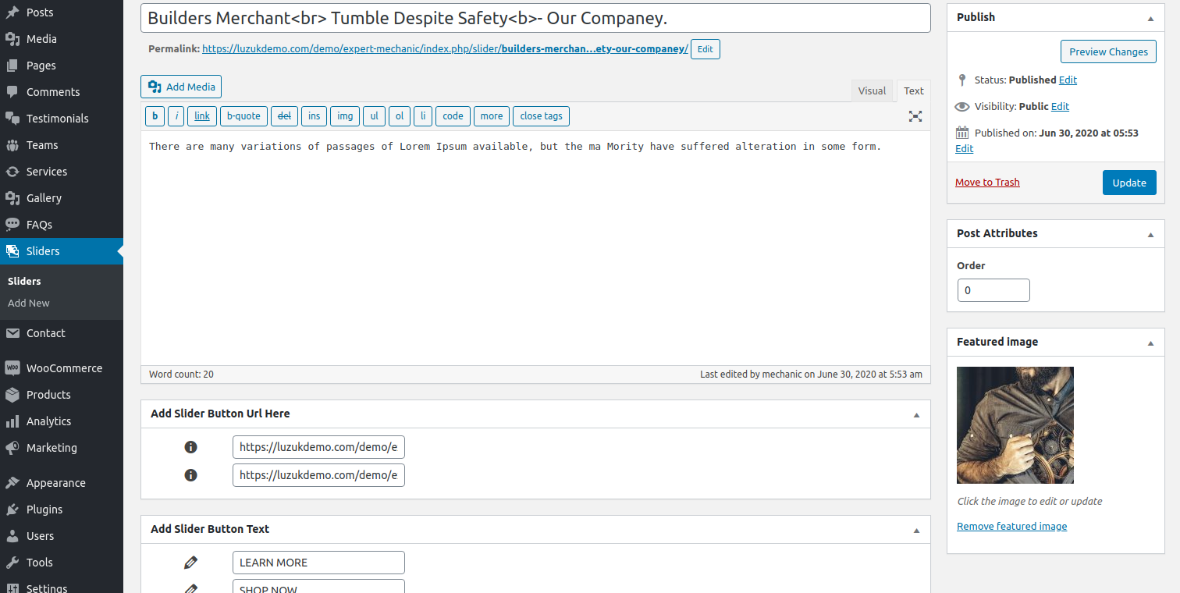Viewport: 1180px width, 593px height.
Task: Click the Move to Trash link
Action: [987, 182]
